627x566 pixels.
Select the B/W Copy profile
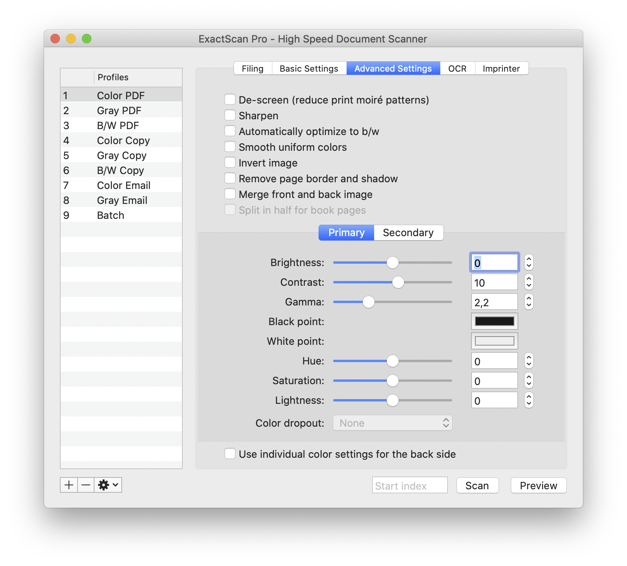point(121,170)
